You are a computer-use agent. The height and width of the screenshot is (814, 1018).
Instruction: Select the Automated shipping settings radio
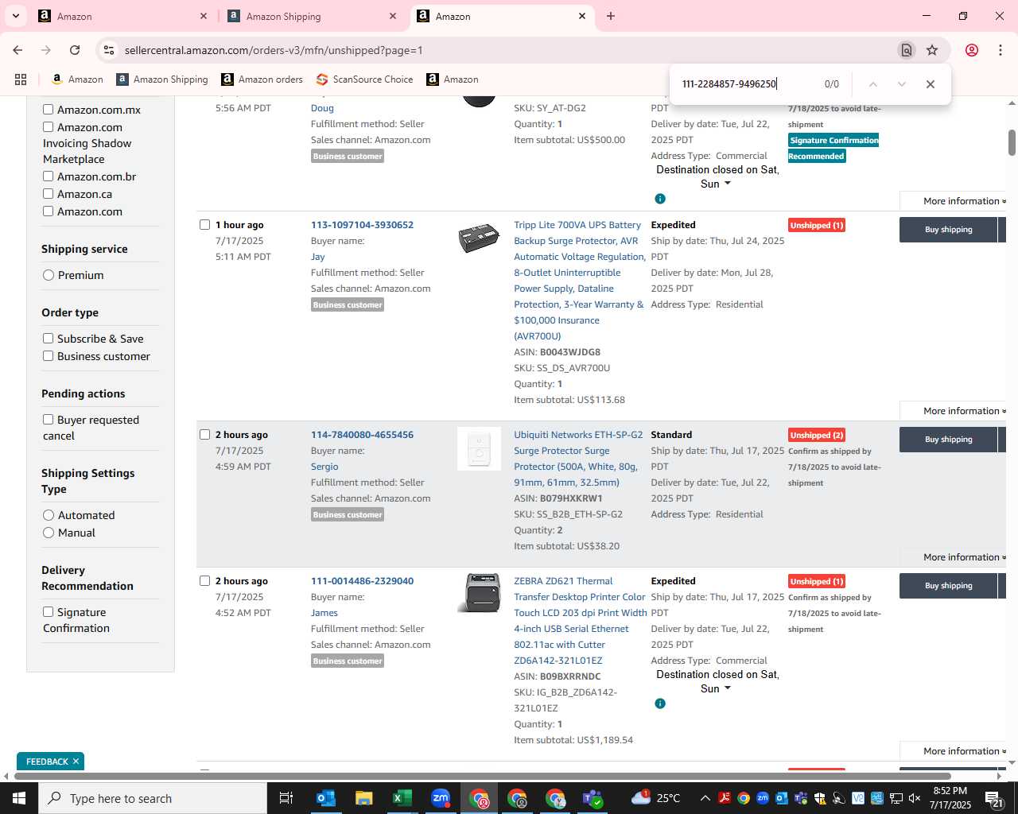[49, 515]
